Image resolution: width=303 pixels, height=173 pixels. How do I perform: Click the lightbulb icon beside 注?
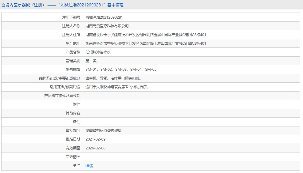click(x=75, y=165)
